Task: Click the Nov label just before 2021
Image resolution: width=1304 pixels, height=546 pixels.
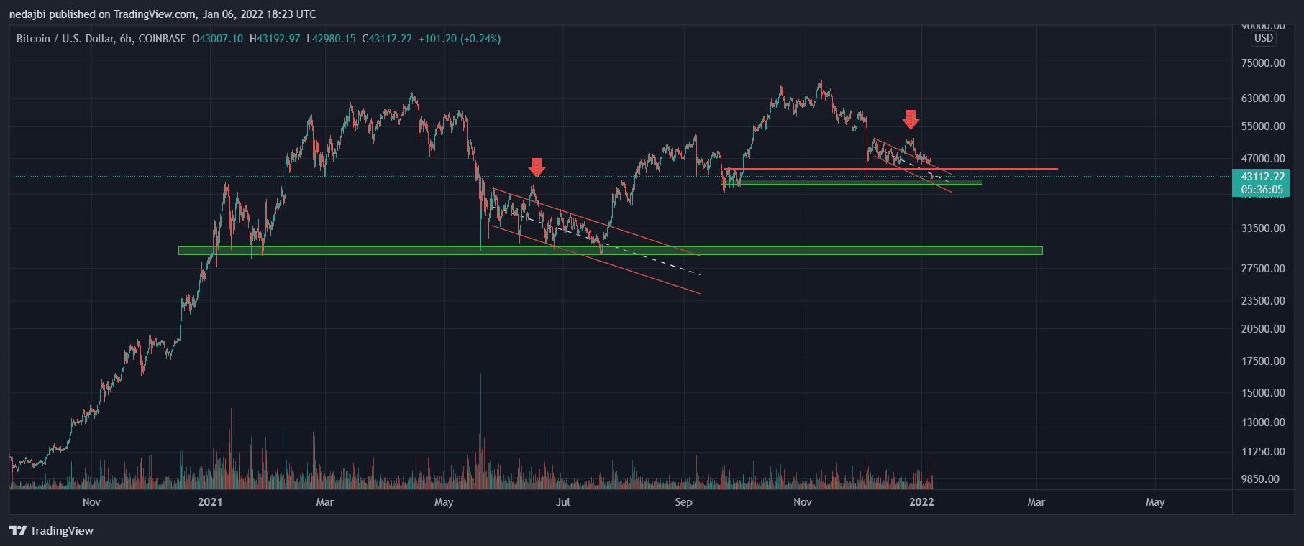Action: [91, 502]
